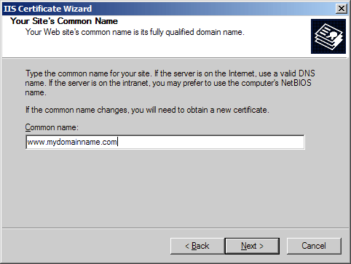This screenshot has height=264, width=351.
Task: Click the Next > button
Action: coord(252,246)
